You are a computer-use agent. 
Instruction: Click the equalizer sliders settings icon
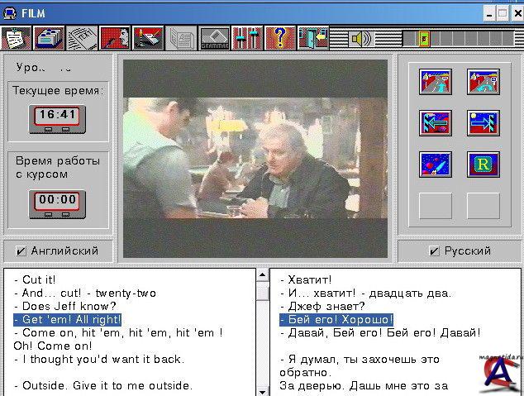pyautogui.click(x=248, y=38)
